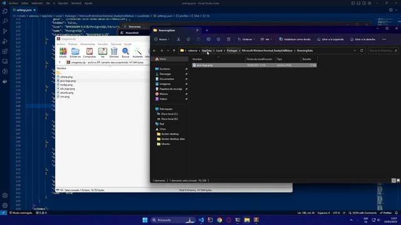The width and height of the screenshot is (401, 225).
Task: Click Girar a la derecha button
Action: pyautogui.click(x=363, y=39)
